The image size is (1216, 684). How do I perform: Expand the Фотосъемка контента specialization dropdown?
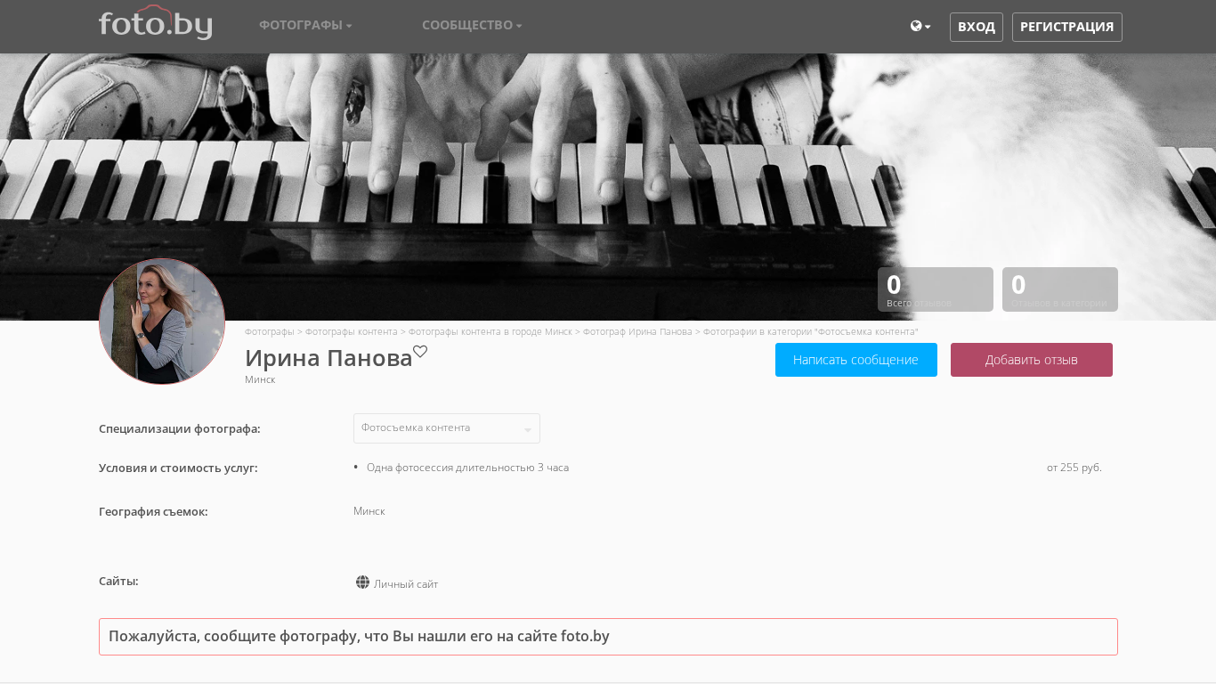pos(447,428)
